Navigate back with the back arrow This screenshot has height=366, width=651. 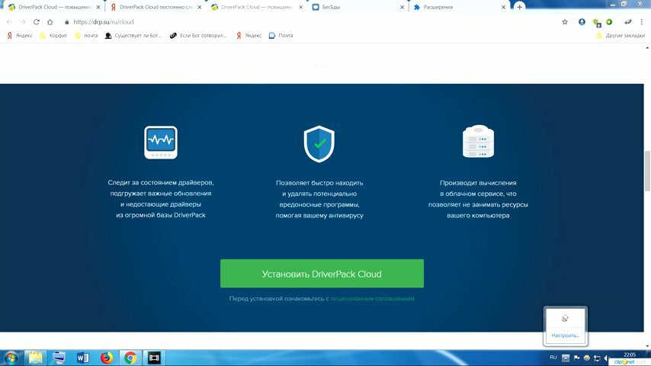point(10,22)
